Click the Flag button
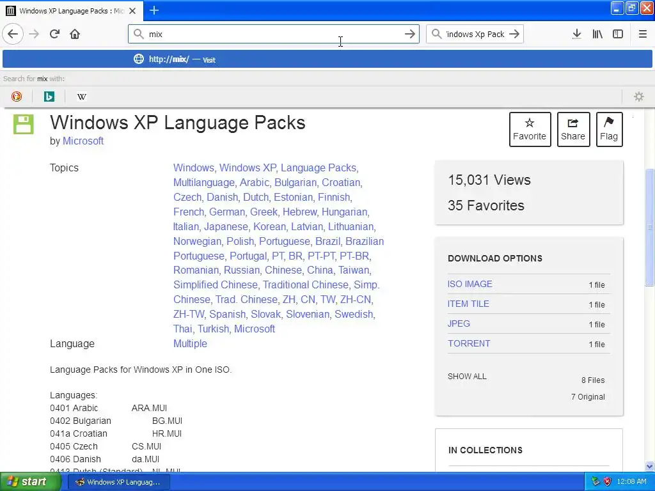This screenshot has height=491, width=655. click(609, 129)
